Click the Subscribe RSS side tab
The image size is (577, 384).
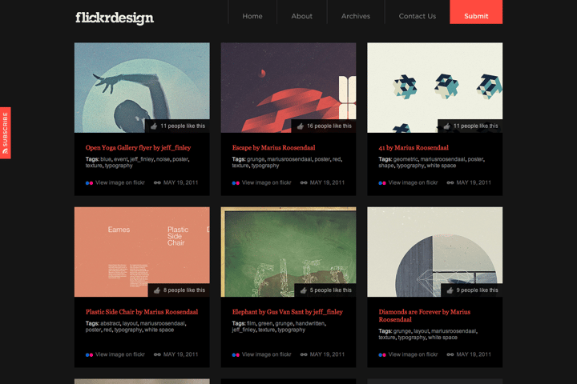(5, 133)
